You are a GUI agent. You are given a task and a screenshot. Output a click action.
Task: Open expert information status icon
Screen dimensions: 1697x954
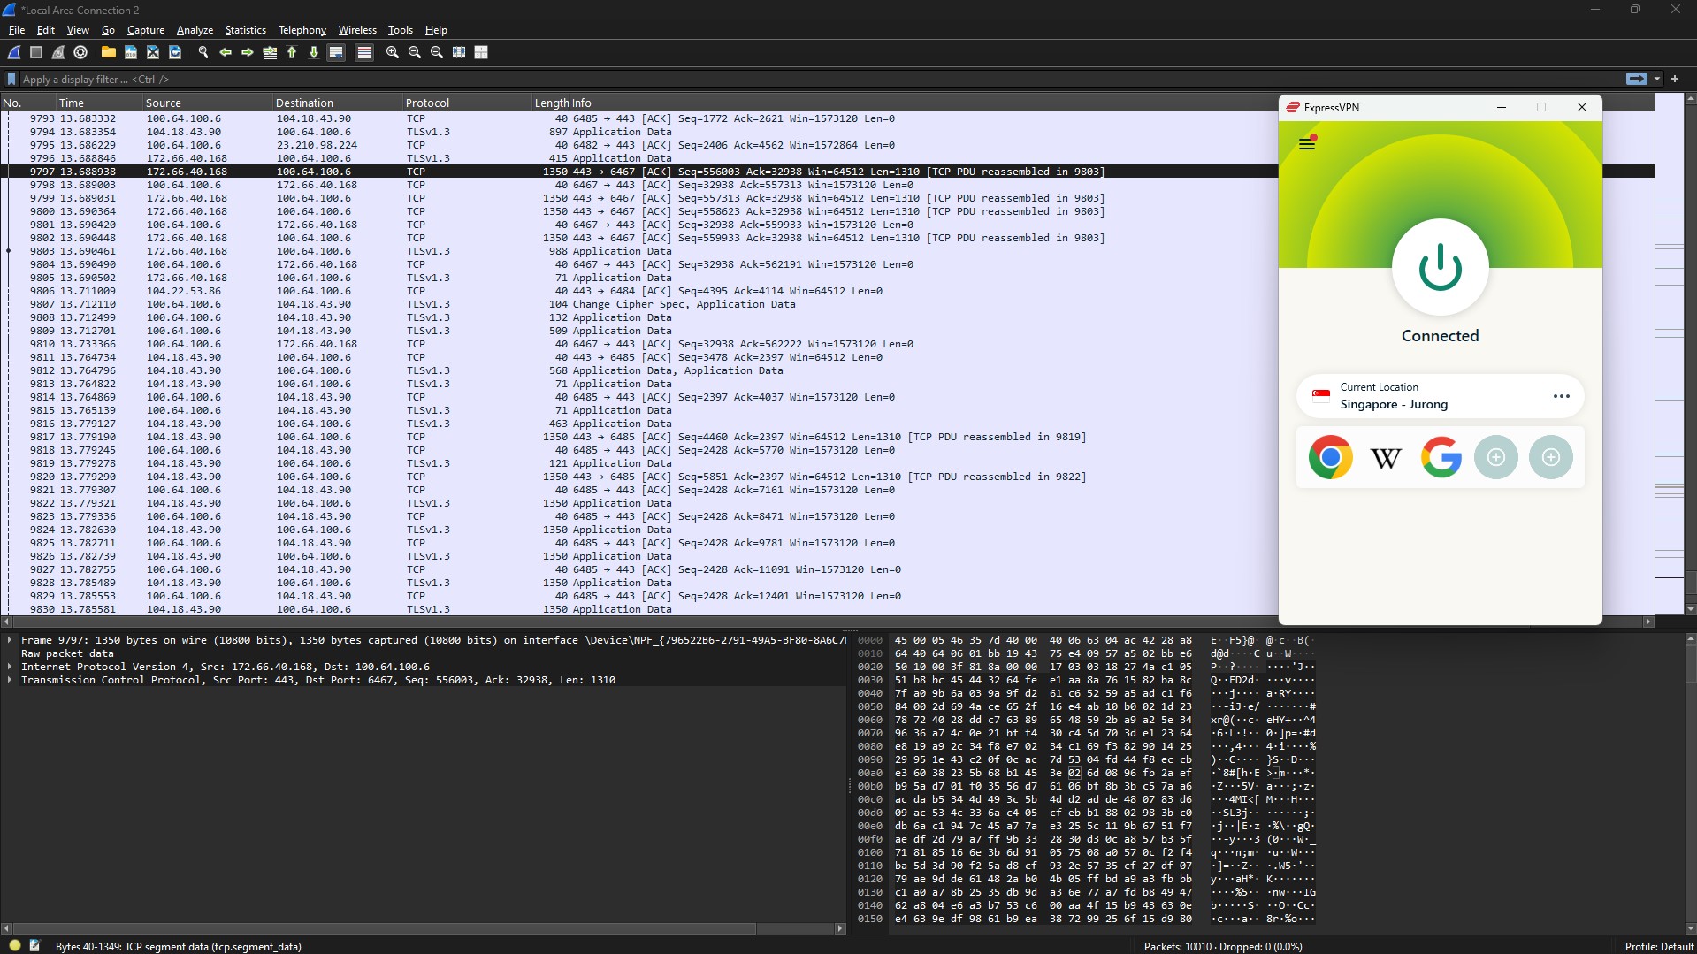(x=15, y=946)
